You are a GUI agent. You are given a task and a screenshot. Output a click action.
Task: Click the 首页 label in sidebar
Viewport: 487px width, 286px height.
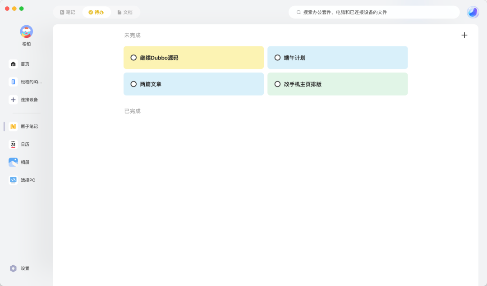[25, 64]
